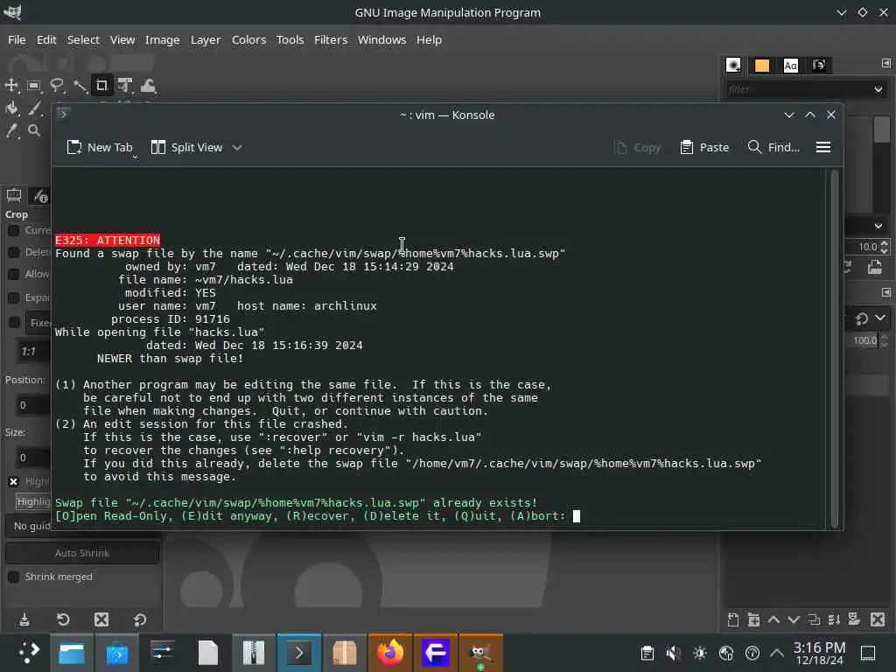Open the layer mode dropdown arrow
896x672 pixels.
[880, 318]
